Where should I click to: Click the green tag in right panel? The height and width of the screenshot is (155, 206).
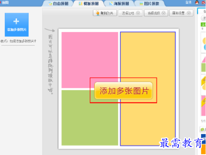pyautogui.click(x=203, y=25)
